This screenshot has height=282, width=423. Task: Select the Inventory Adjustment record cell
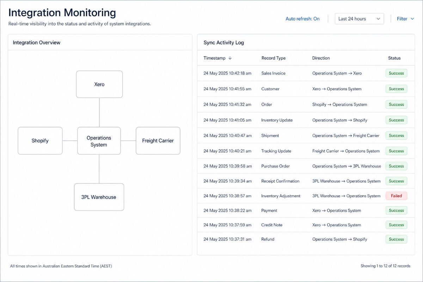(x=281, y=196)
